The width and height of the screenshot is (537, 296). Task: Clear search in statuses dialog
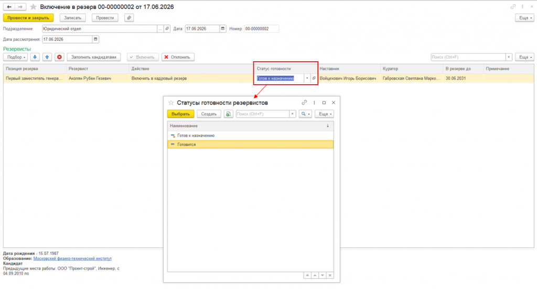pos(292,114)
